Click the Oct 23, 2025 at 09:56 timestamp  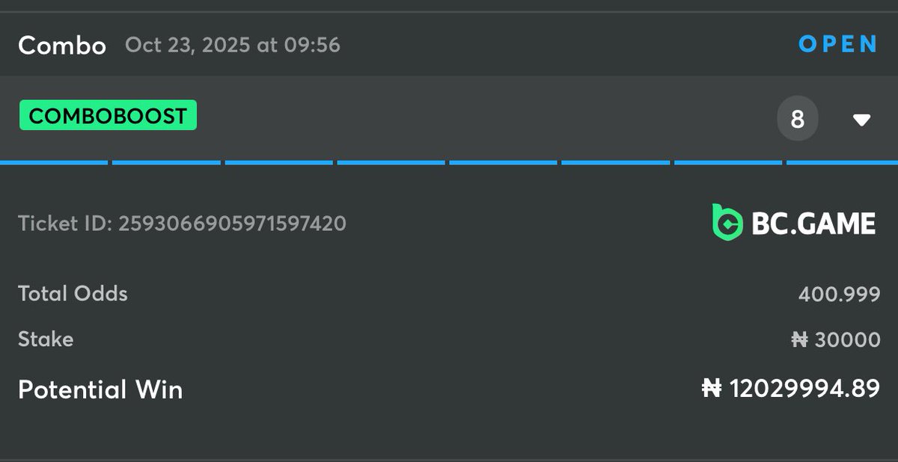click(233, 45)
